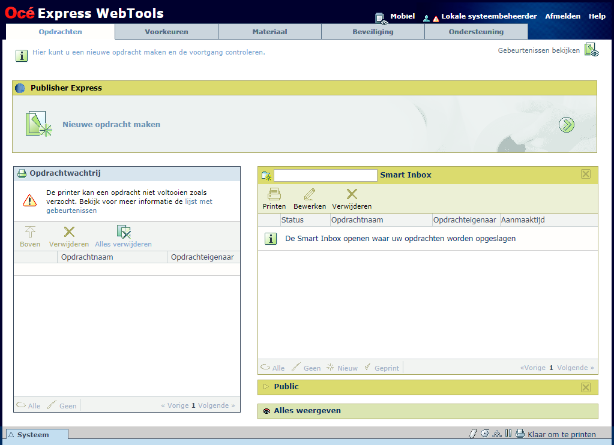Screen dimensions: 614x445
Task: Click Vorige in Smart Inbox pagination
Action: (x=532, y=368)
